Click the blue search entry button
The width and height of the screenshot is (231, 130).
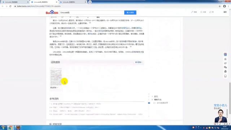point(130,13)
